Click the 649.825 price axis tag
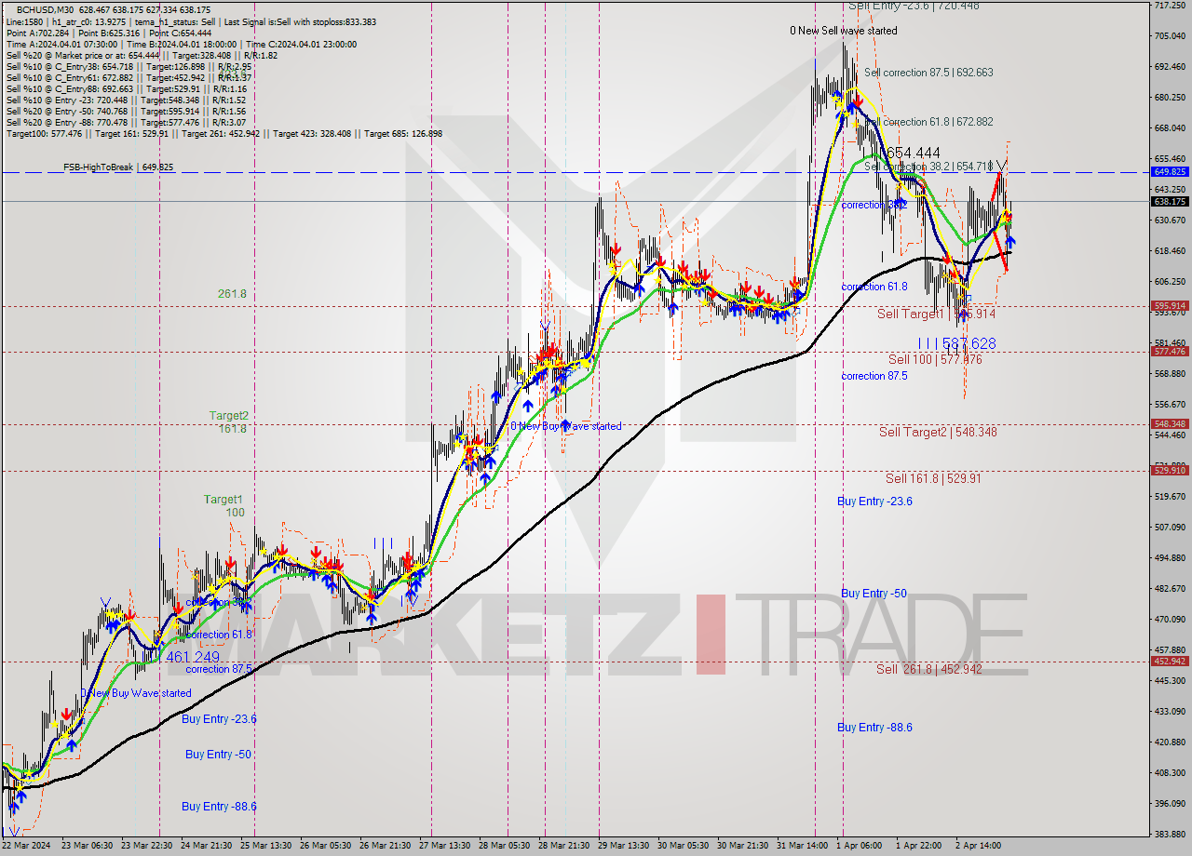This screenshot has height=856, width=1192. click(1170, 172)
